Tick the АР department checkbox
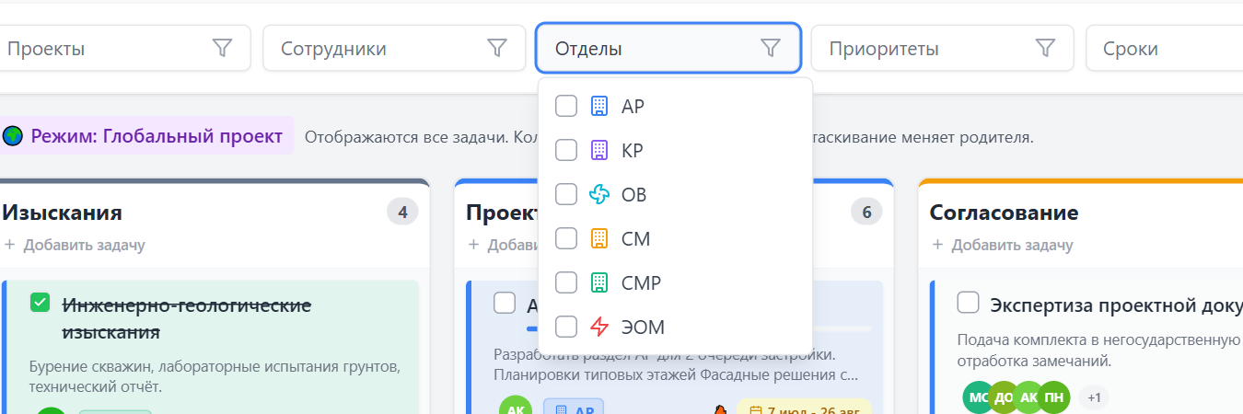 point(566,106)
